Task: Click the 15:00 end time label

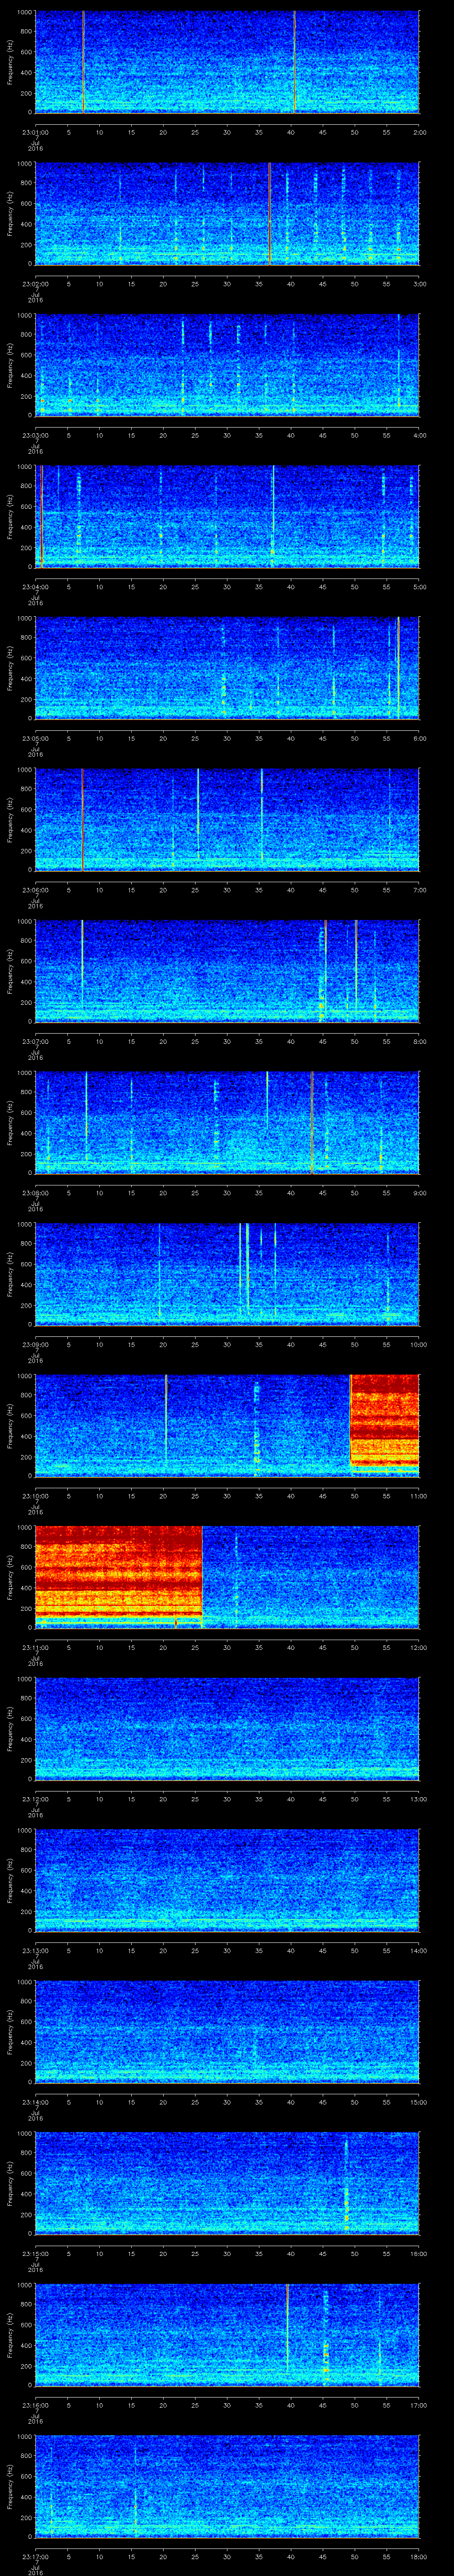Action: (418, 2102)
